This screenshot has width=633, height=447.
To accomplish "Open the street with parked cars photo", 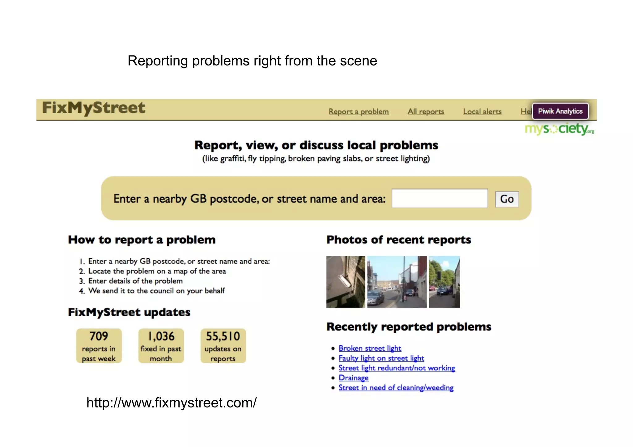I will [397, 282].
